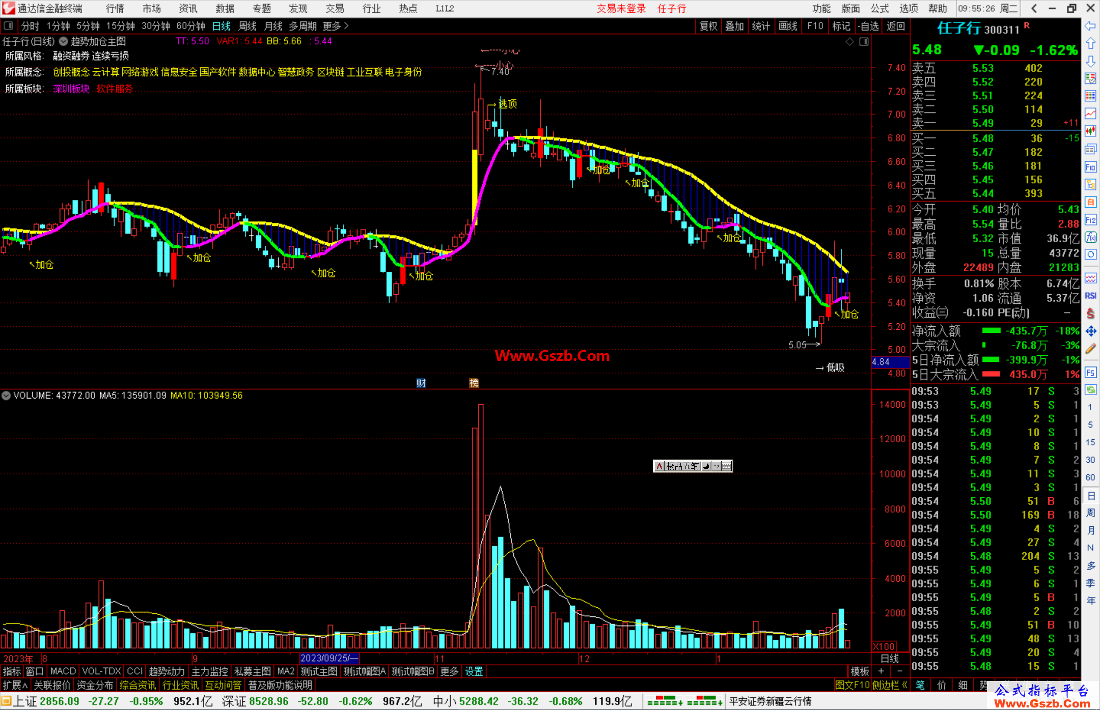Open the 行情 menu

point(115,8)
